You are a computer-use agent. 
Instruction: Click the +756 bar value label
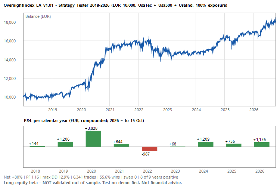(x=230, y=141)
